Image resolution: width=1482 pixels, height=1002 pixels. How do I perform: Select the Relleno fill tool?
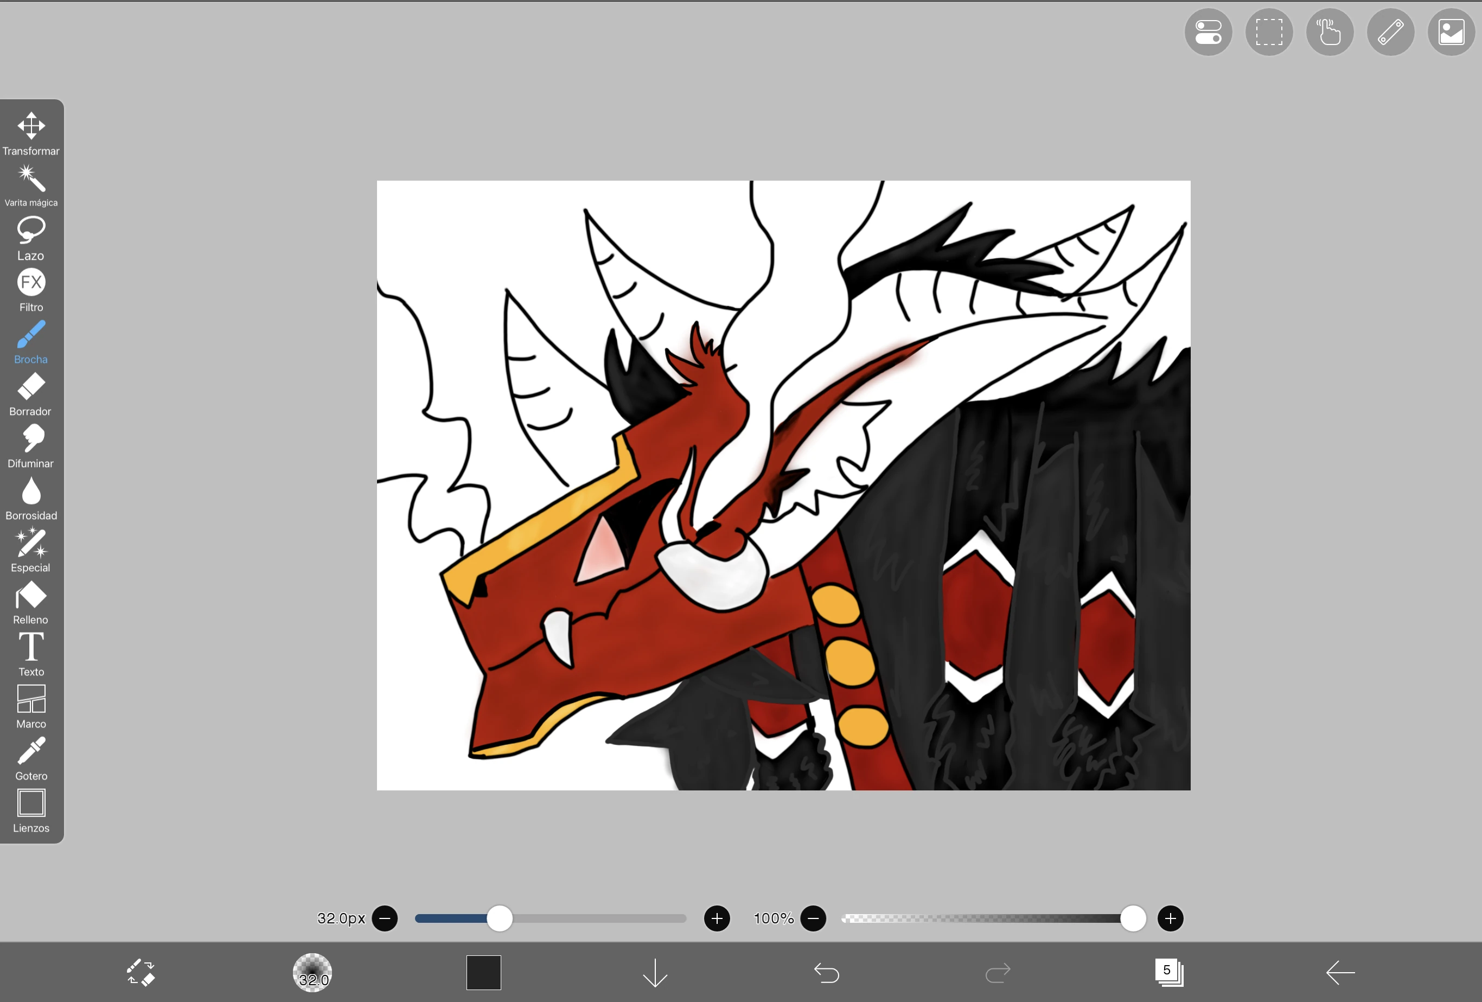30,598
